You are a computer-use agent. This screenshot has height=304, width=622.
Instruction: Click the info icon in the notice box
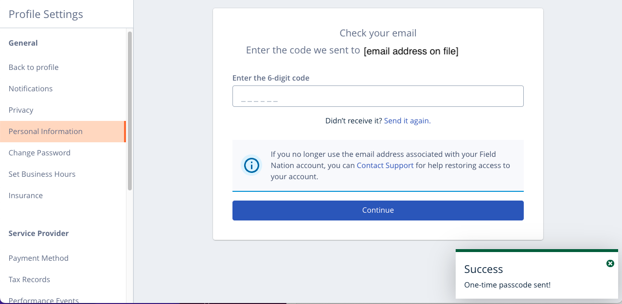(251, 165)
